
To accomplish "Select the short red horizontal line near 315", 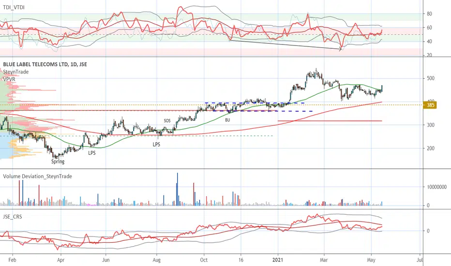I will 330,121.
